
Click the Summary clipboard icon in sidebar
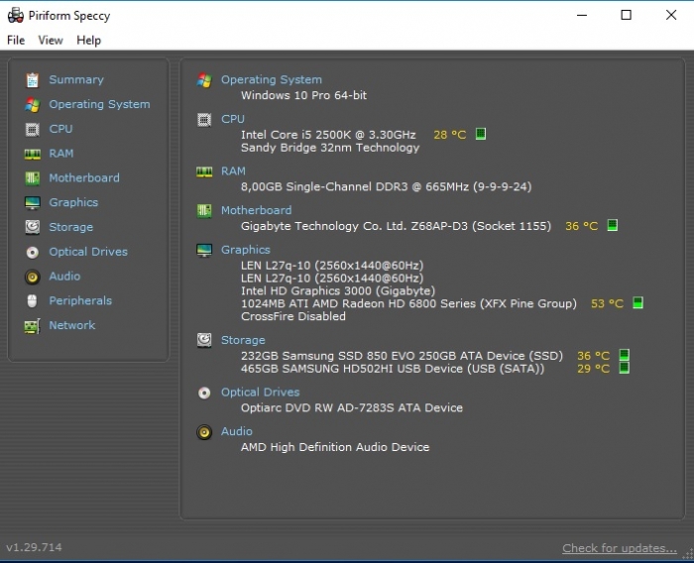pyautogui.click(x=33, y=80)
